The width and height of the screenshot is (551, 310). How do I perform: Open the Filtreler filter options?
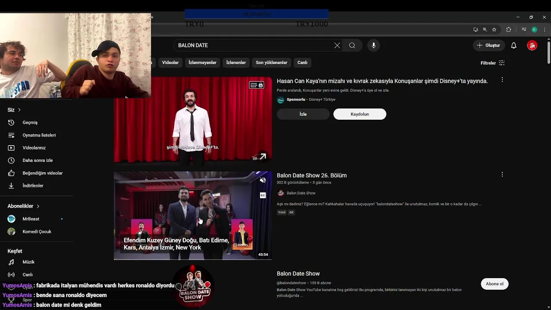(x=493, y=63)
